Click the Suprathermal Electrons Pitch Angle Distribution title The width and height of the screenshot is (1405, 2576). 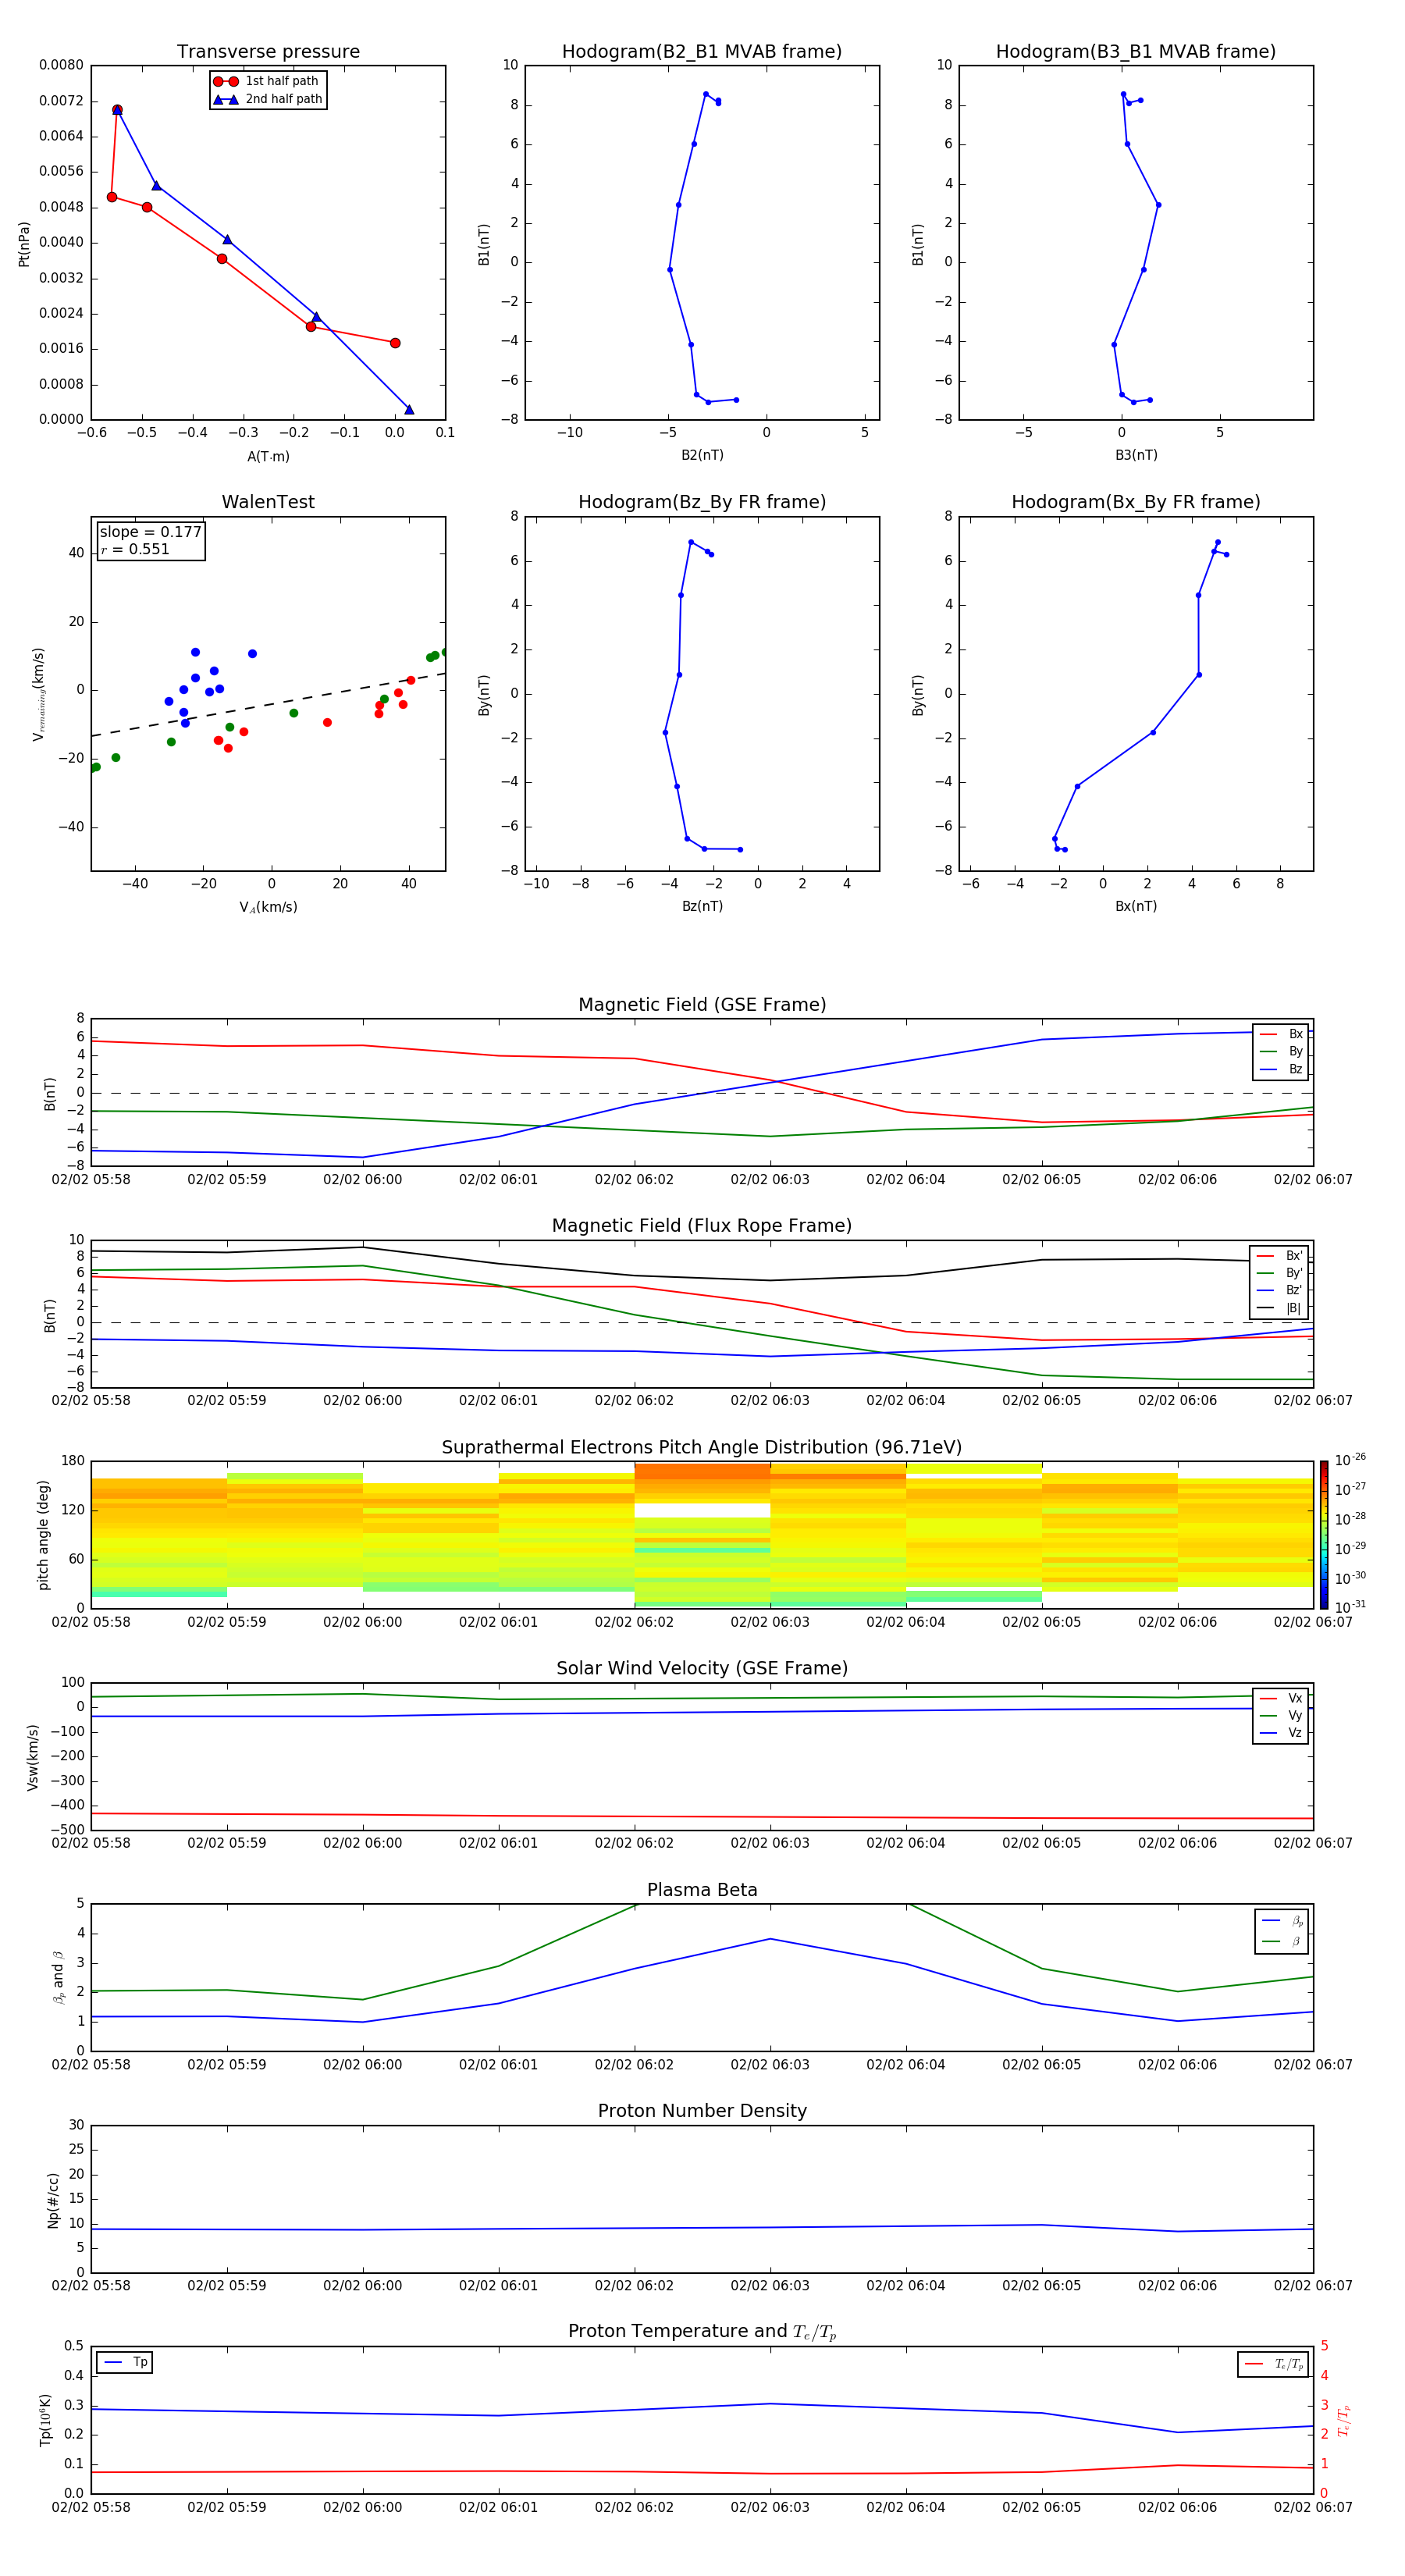(x=702, y=1448)
